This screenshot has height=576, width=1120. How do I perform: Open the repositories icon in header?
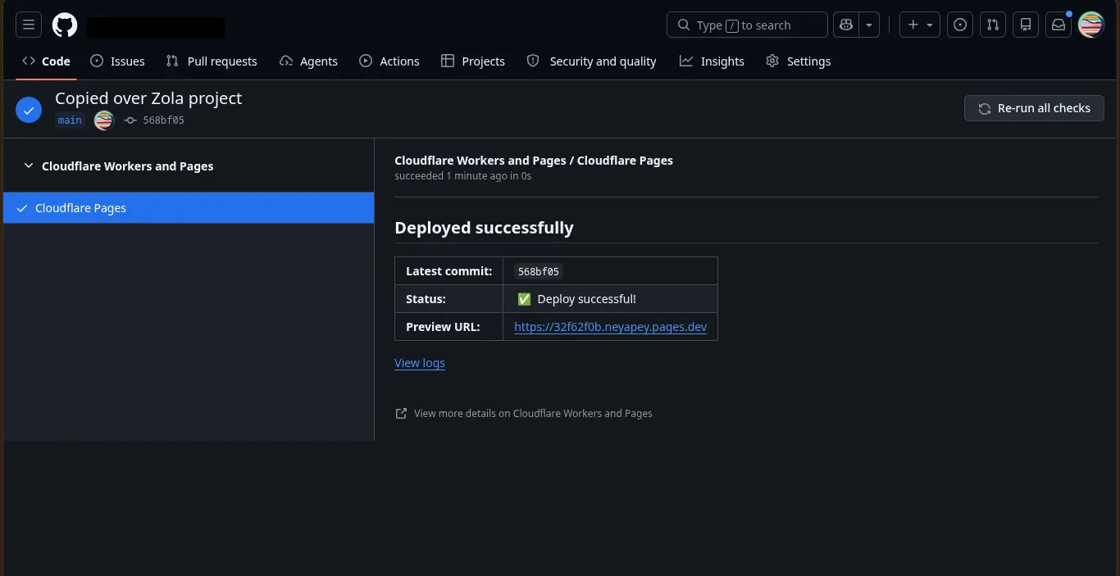pyautogui.click(x=1026, y=25)
